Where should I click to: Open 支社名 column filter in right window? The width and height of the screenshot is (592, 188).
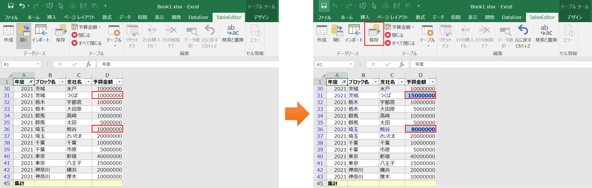click(x=402, y=82)
